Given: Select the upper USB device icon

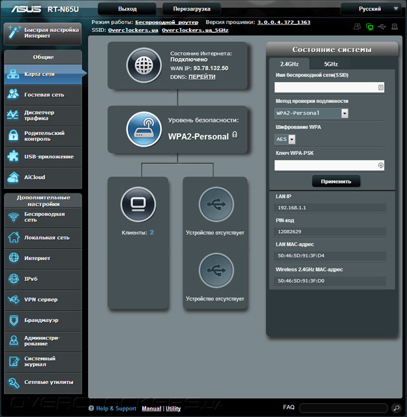Looking at the screenshot, I should click(x=216, y=204).
